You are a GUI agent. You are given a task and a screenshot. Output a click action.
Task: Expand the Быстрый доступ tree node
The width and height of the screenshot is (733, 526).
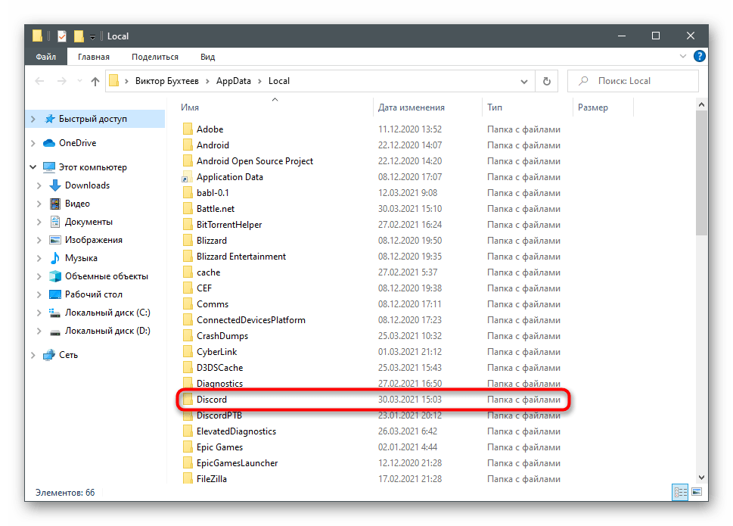coord(33,119)
